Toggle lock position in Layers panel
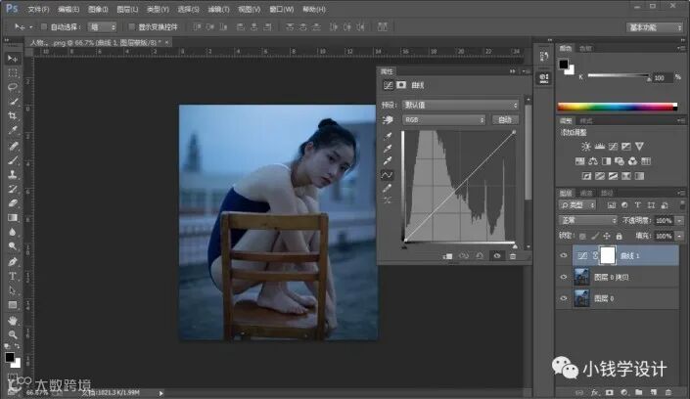 (x=607, y=237)
